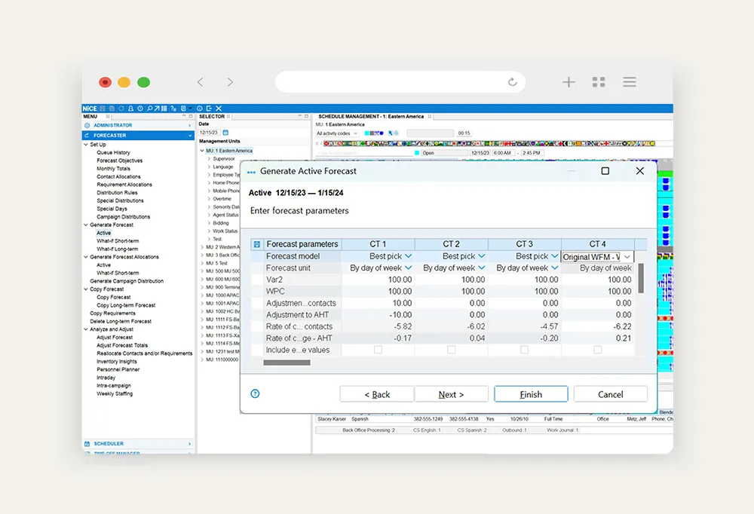This screenshot has width=754, height=514.
Task: Click the cyan color swatch beside the Open field
Action: click(x=417, y=153)
